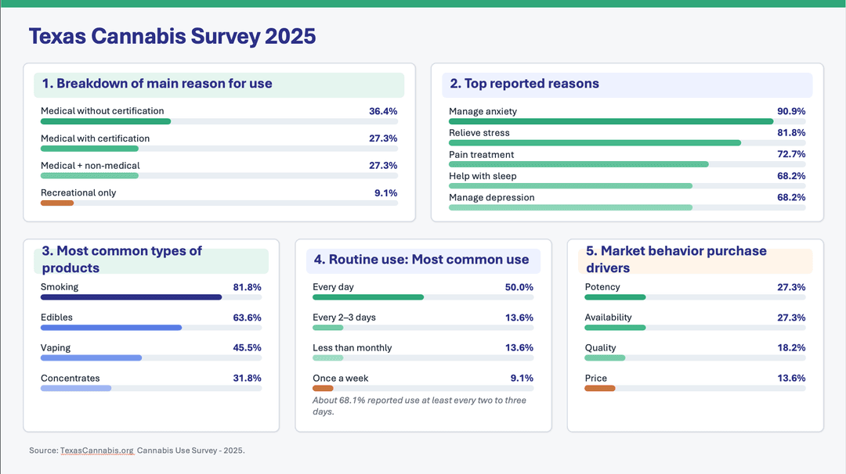Select the Every day usage bar

click(368, 297)
